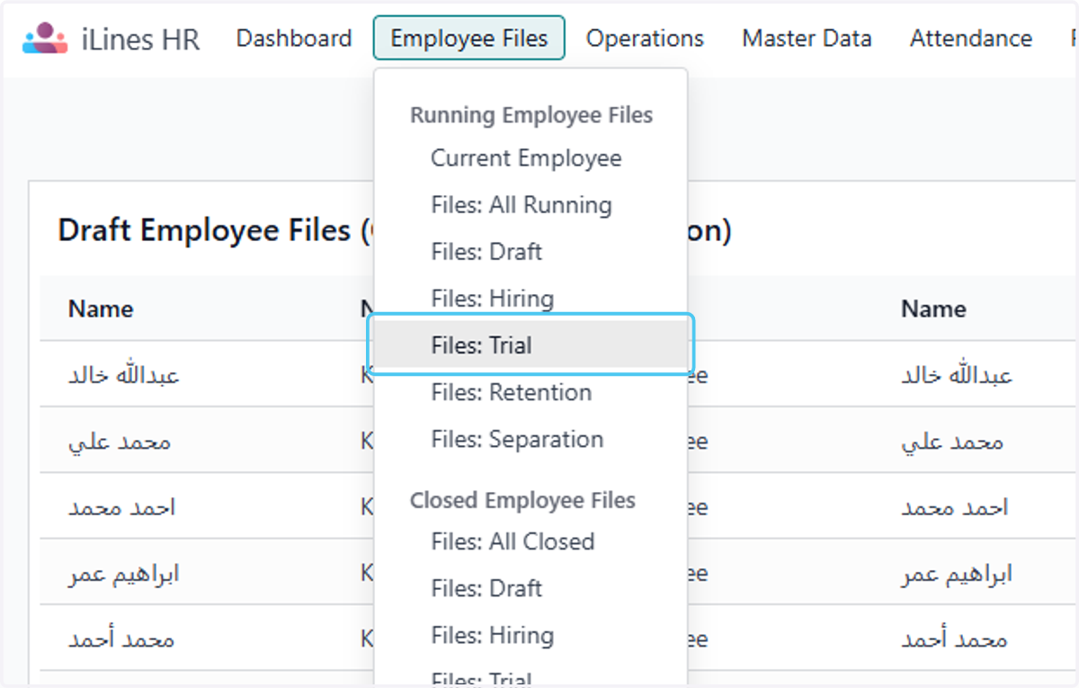Select محمد أحمد in the rightmost Name column
The height and width of the screenshot is (688, 1079).
point(954,639)
